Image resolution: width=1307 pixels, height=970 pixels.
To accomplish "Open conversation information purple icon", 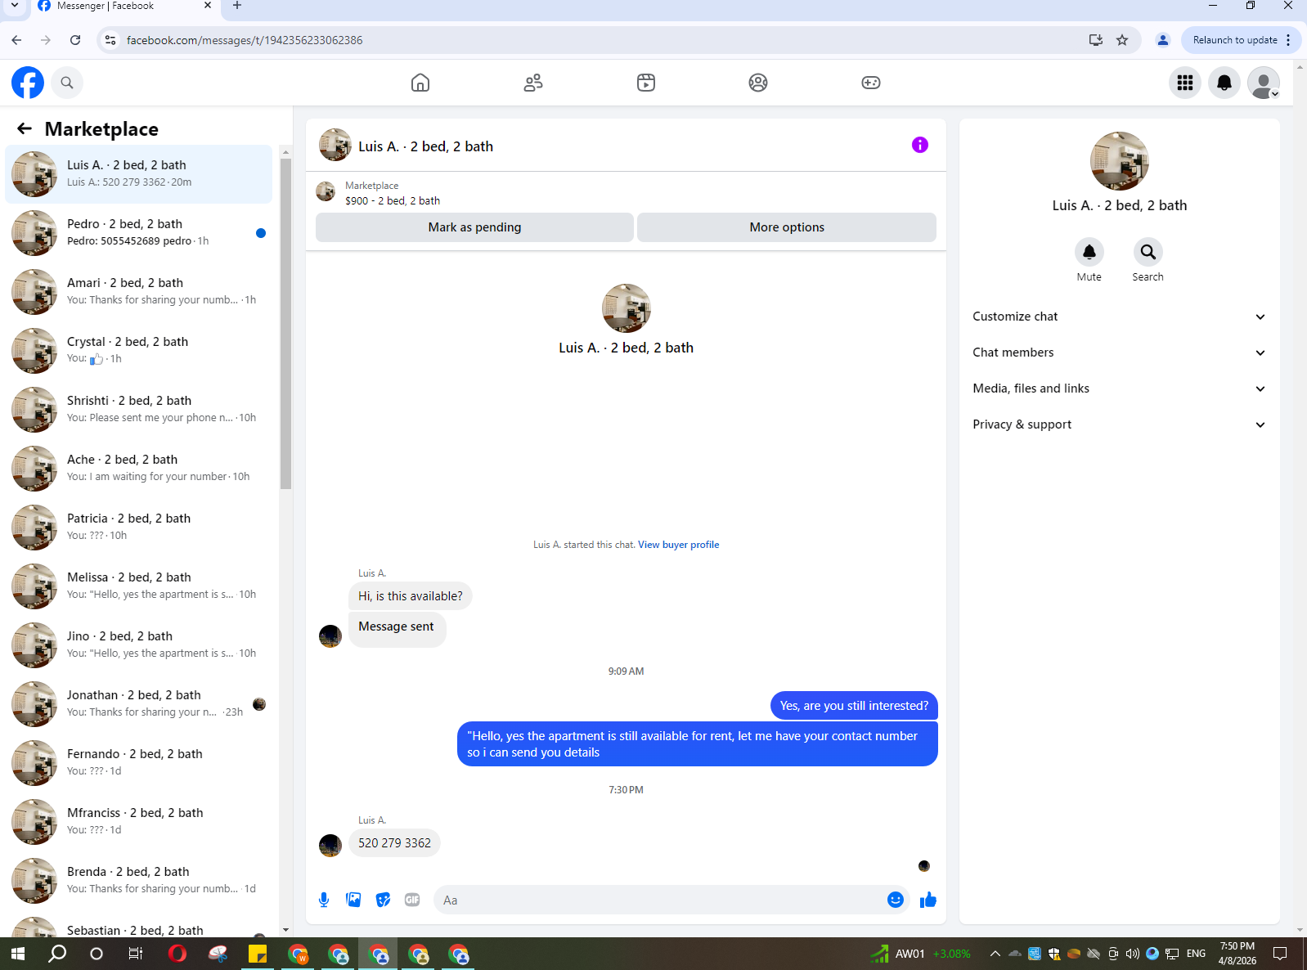I will pos(920,145).
